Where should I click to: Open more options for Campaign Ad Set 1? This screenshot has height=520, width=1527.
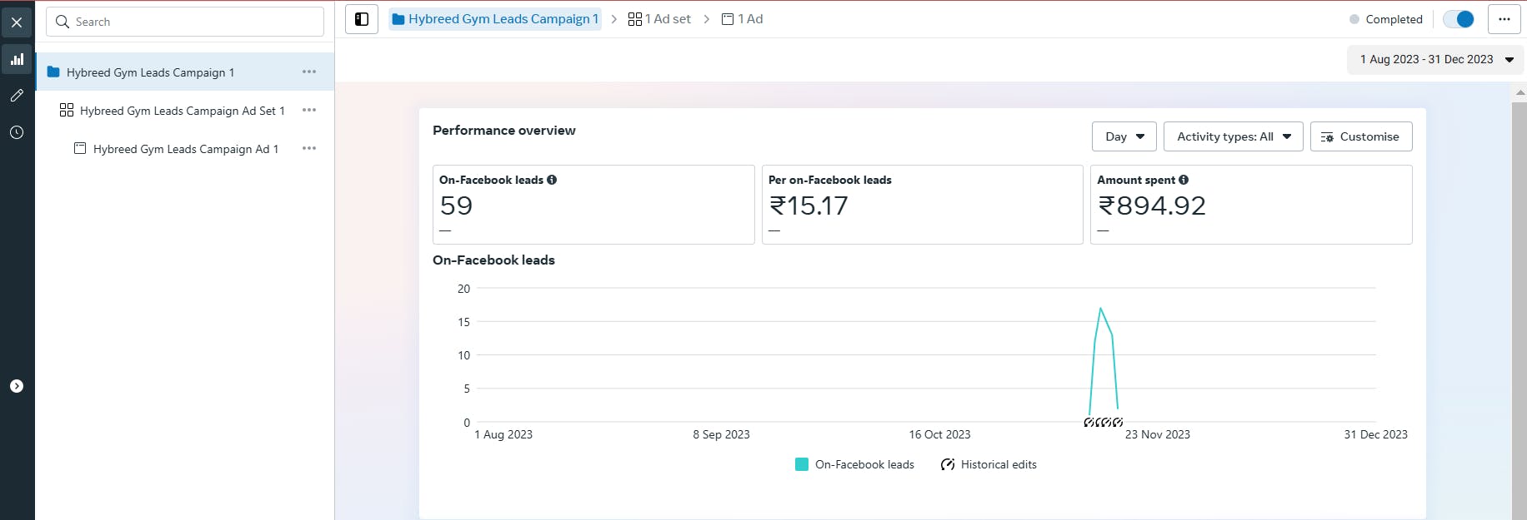click(x=309, y=111)
